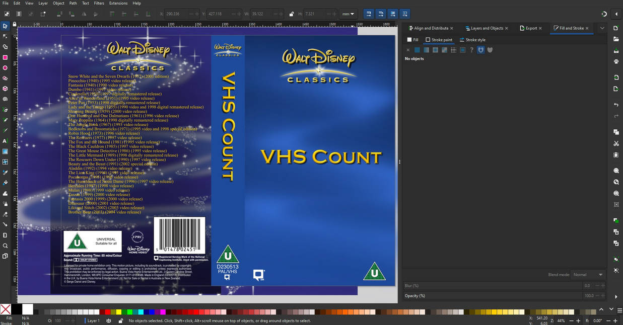Image resolution: width=623 pixels, height=325 pixels.
Task: Choose linear gradient paint icon
Action: [x=426, y=50]
